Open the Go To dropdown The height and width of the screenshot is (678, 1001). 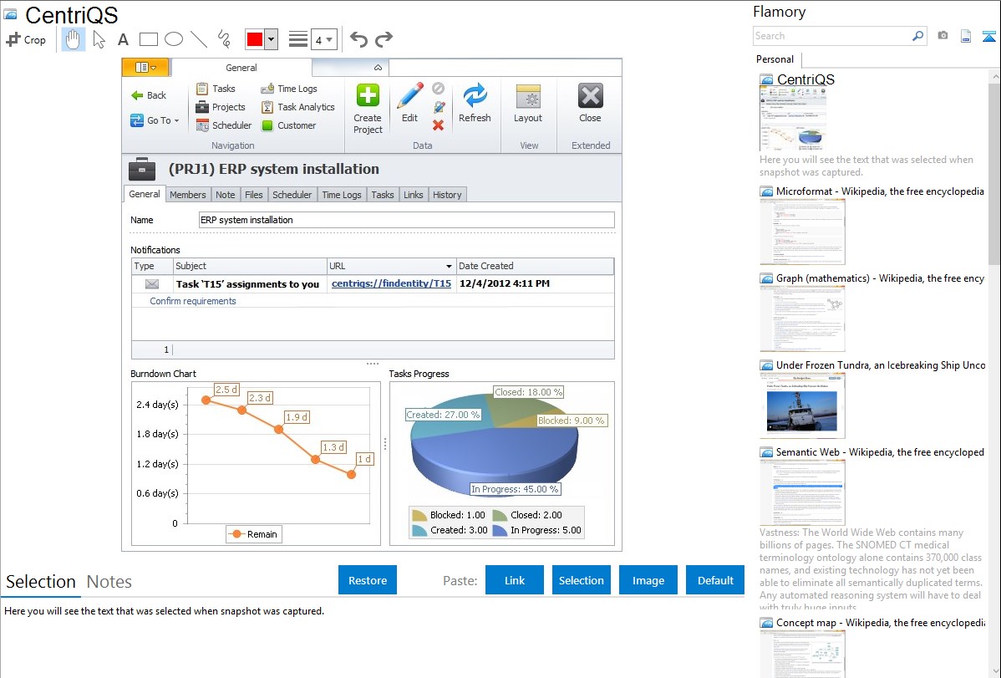tap(155, 120)
